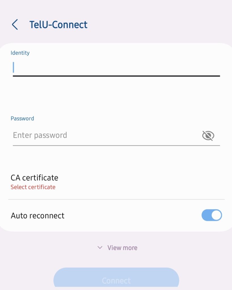Focus the Identity input field
This screenshot has width=232, height=290.
click(x=116, y=67)
